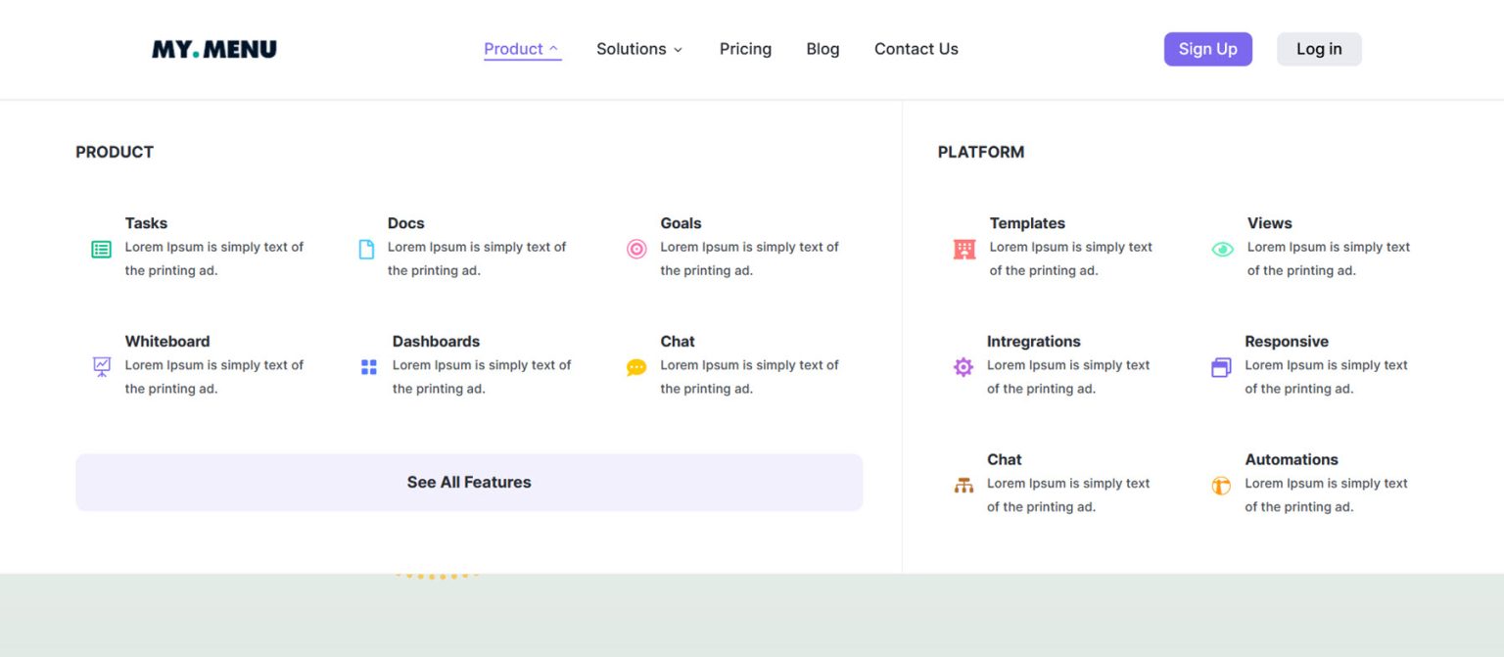Expand the Solutions dropdown
This screenshot has width=1504, height=657.
click(x=638, y=48)
